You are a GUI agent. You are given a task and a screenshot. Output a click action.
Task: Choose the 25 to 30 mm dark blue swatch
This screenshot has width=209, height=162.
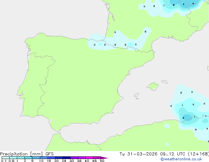[x=67, y=158]
